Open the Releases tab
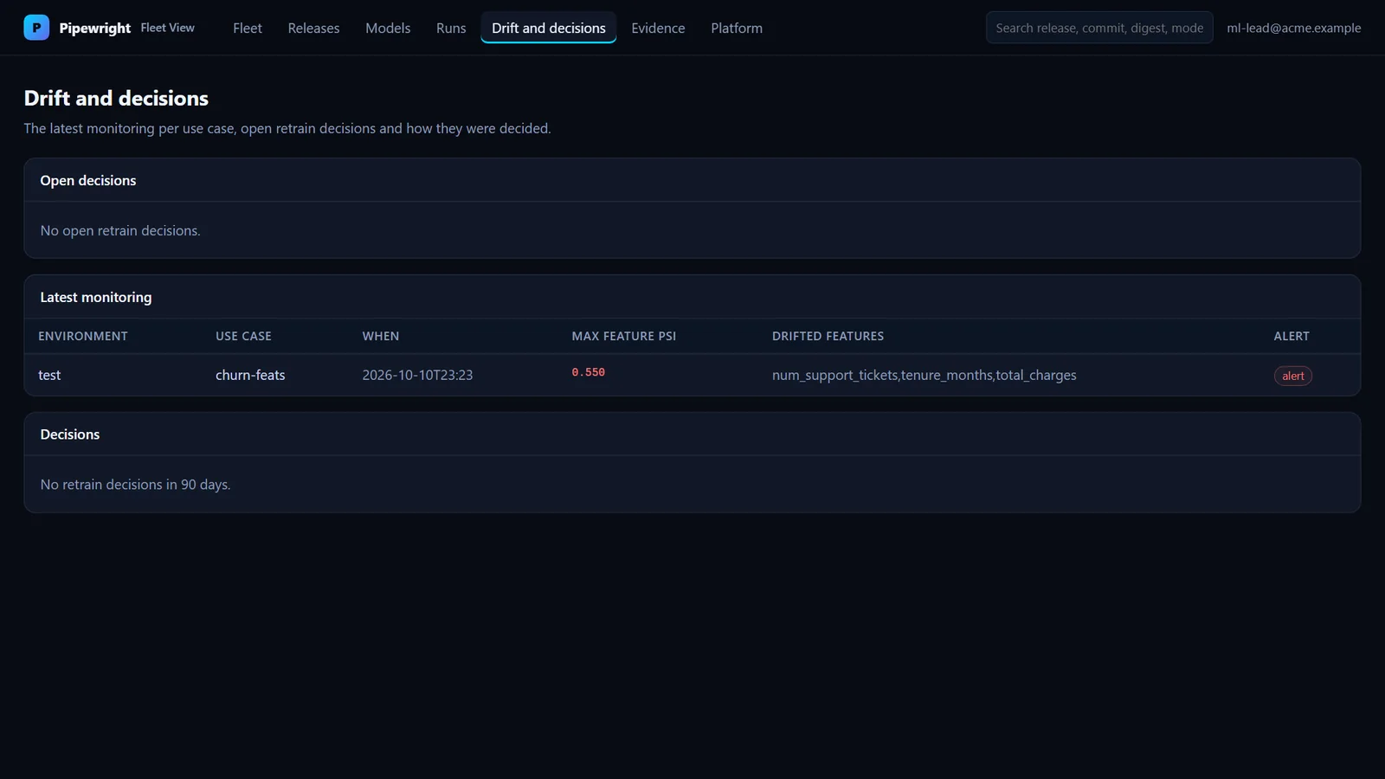1385x779 pixels. [x=313, y=28]
